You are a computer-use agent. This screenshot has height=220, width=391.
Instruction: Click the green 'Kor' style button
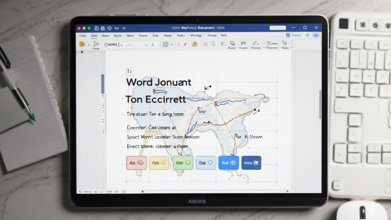[183, 163]
